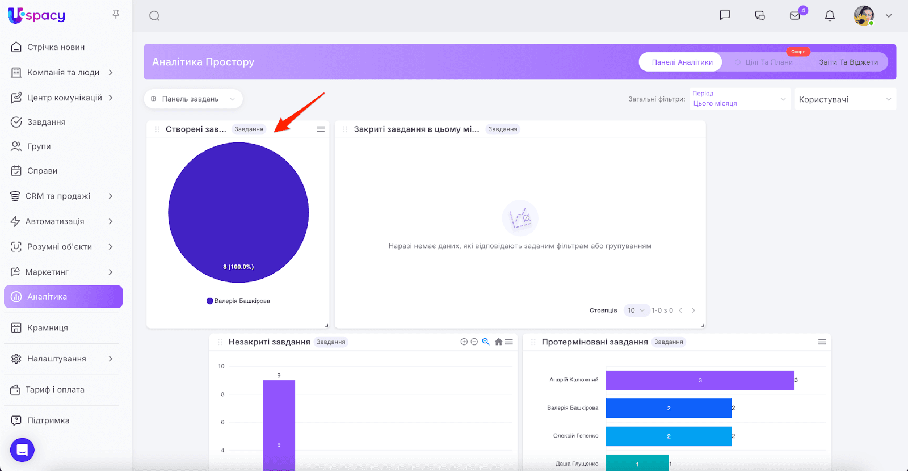This screenshot has width=908, height=471.
Task: Click the search magnifier icon
Action: coord(154,16)
